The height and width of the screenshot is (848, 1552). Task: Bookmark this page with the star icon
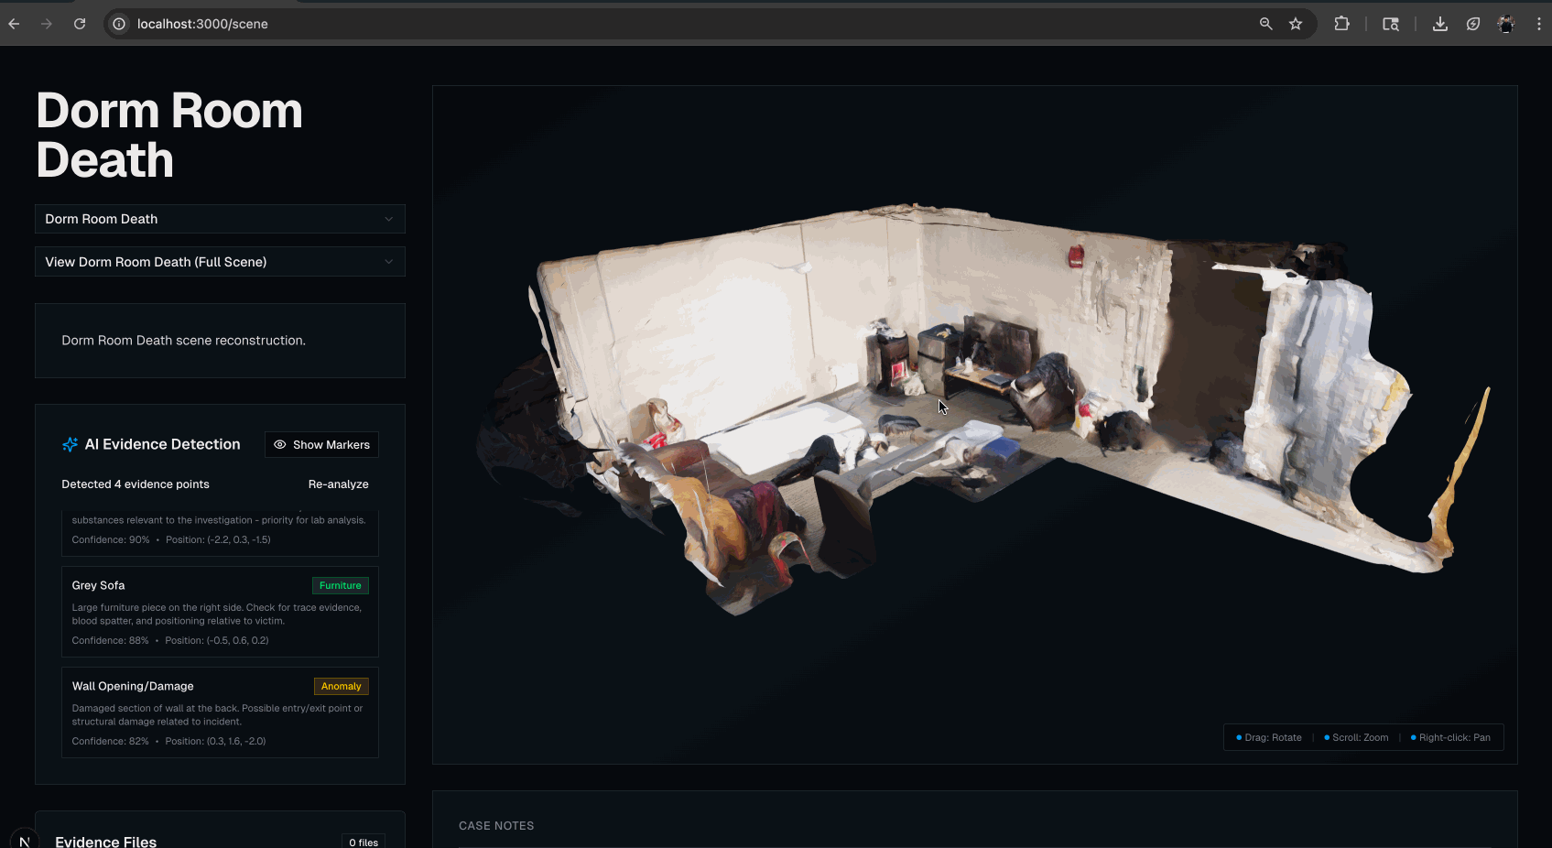(x=1296, y=24)
